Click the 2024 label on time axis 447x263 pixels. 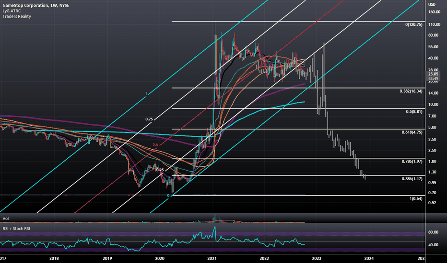pos(369,258)
